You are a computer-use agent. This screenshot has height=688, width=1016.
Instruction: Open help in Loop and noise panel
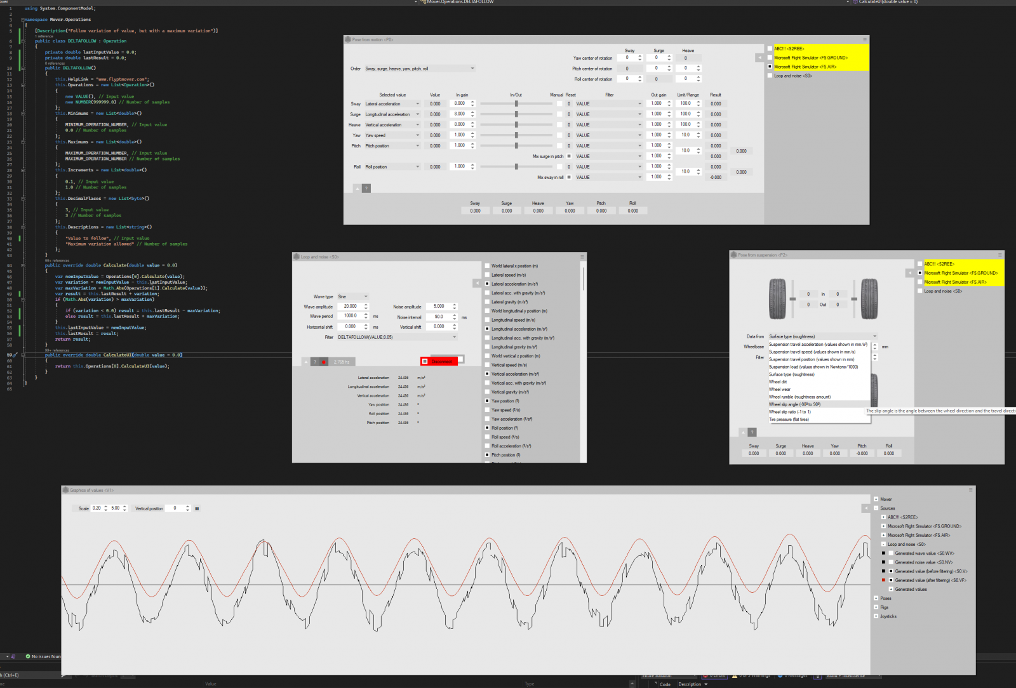[315, 362]
